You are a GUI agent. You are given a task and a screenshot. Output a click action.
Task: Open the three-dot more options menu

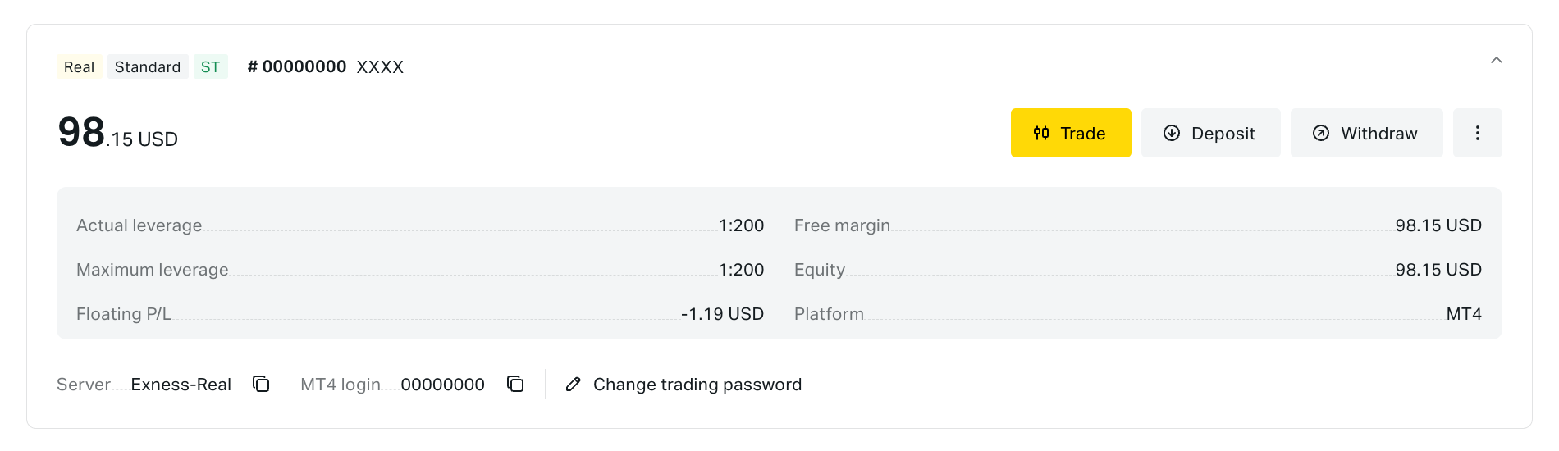point(1477,133)
